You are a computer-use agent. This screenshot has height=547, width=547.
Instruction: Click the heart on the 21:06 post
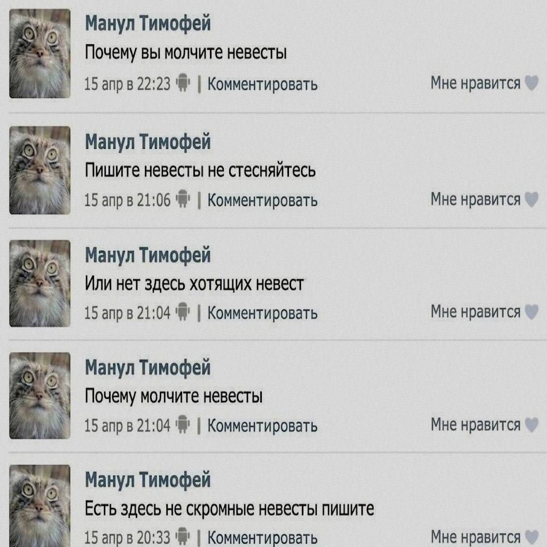532,200
